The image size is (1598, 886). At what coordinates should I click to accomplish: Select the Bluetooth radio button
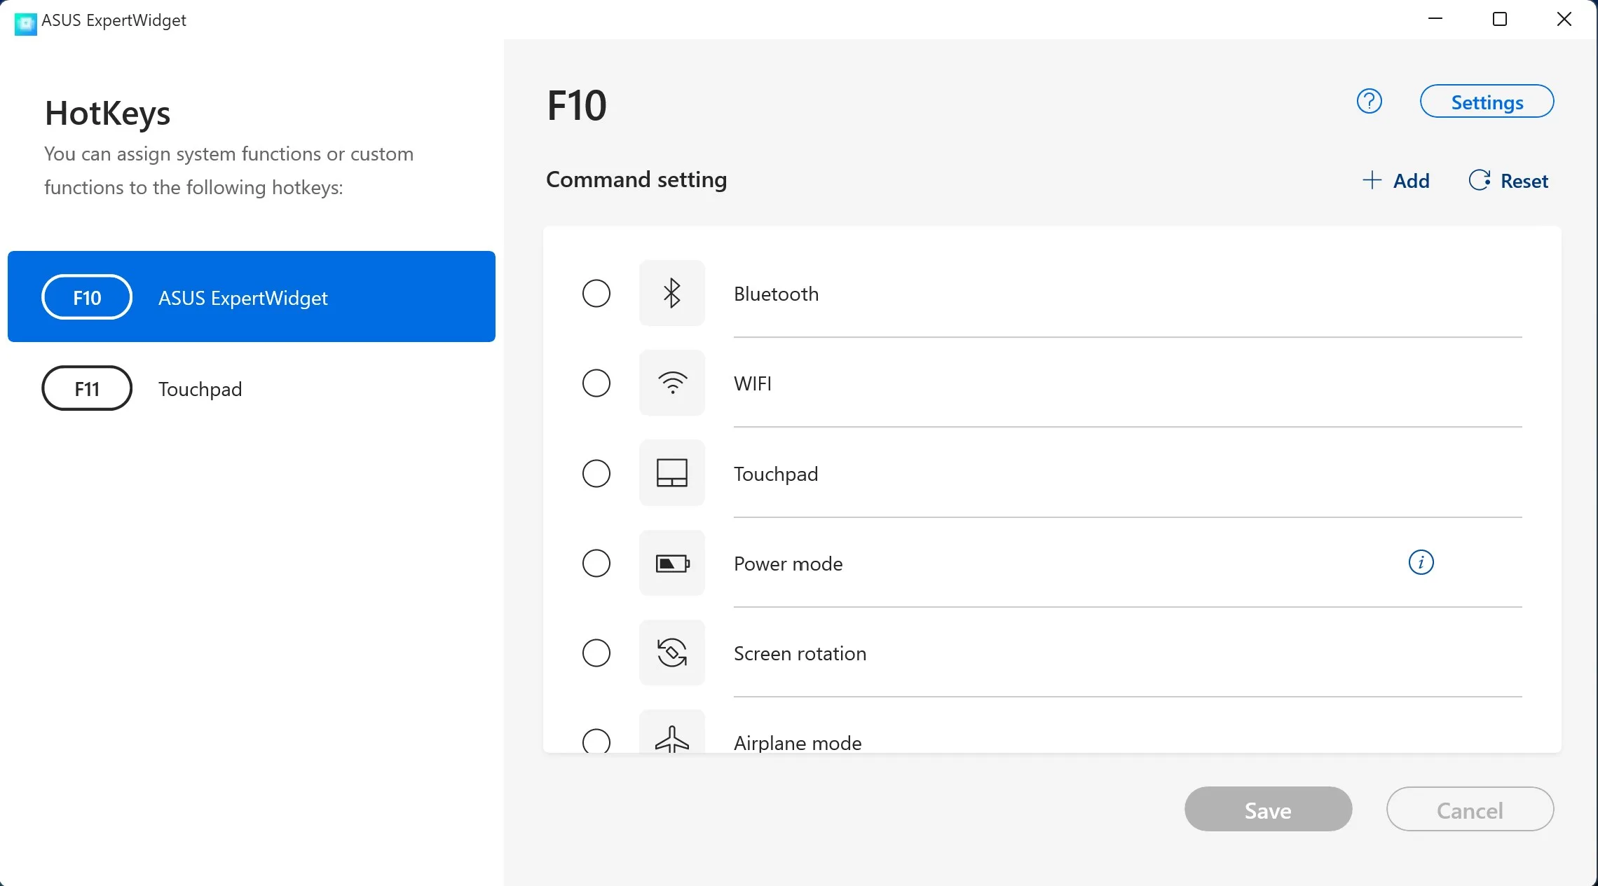click(x=596, y=293)
